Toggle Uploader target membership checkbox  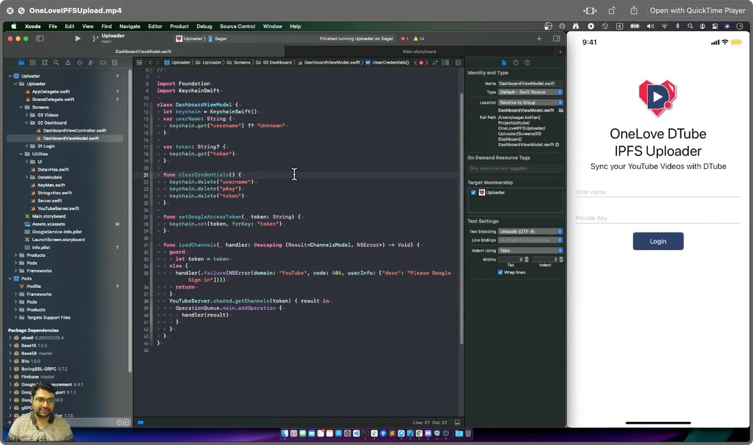474,192
